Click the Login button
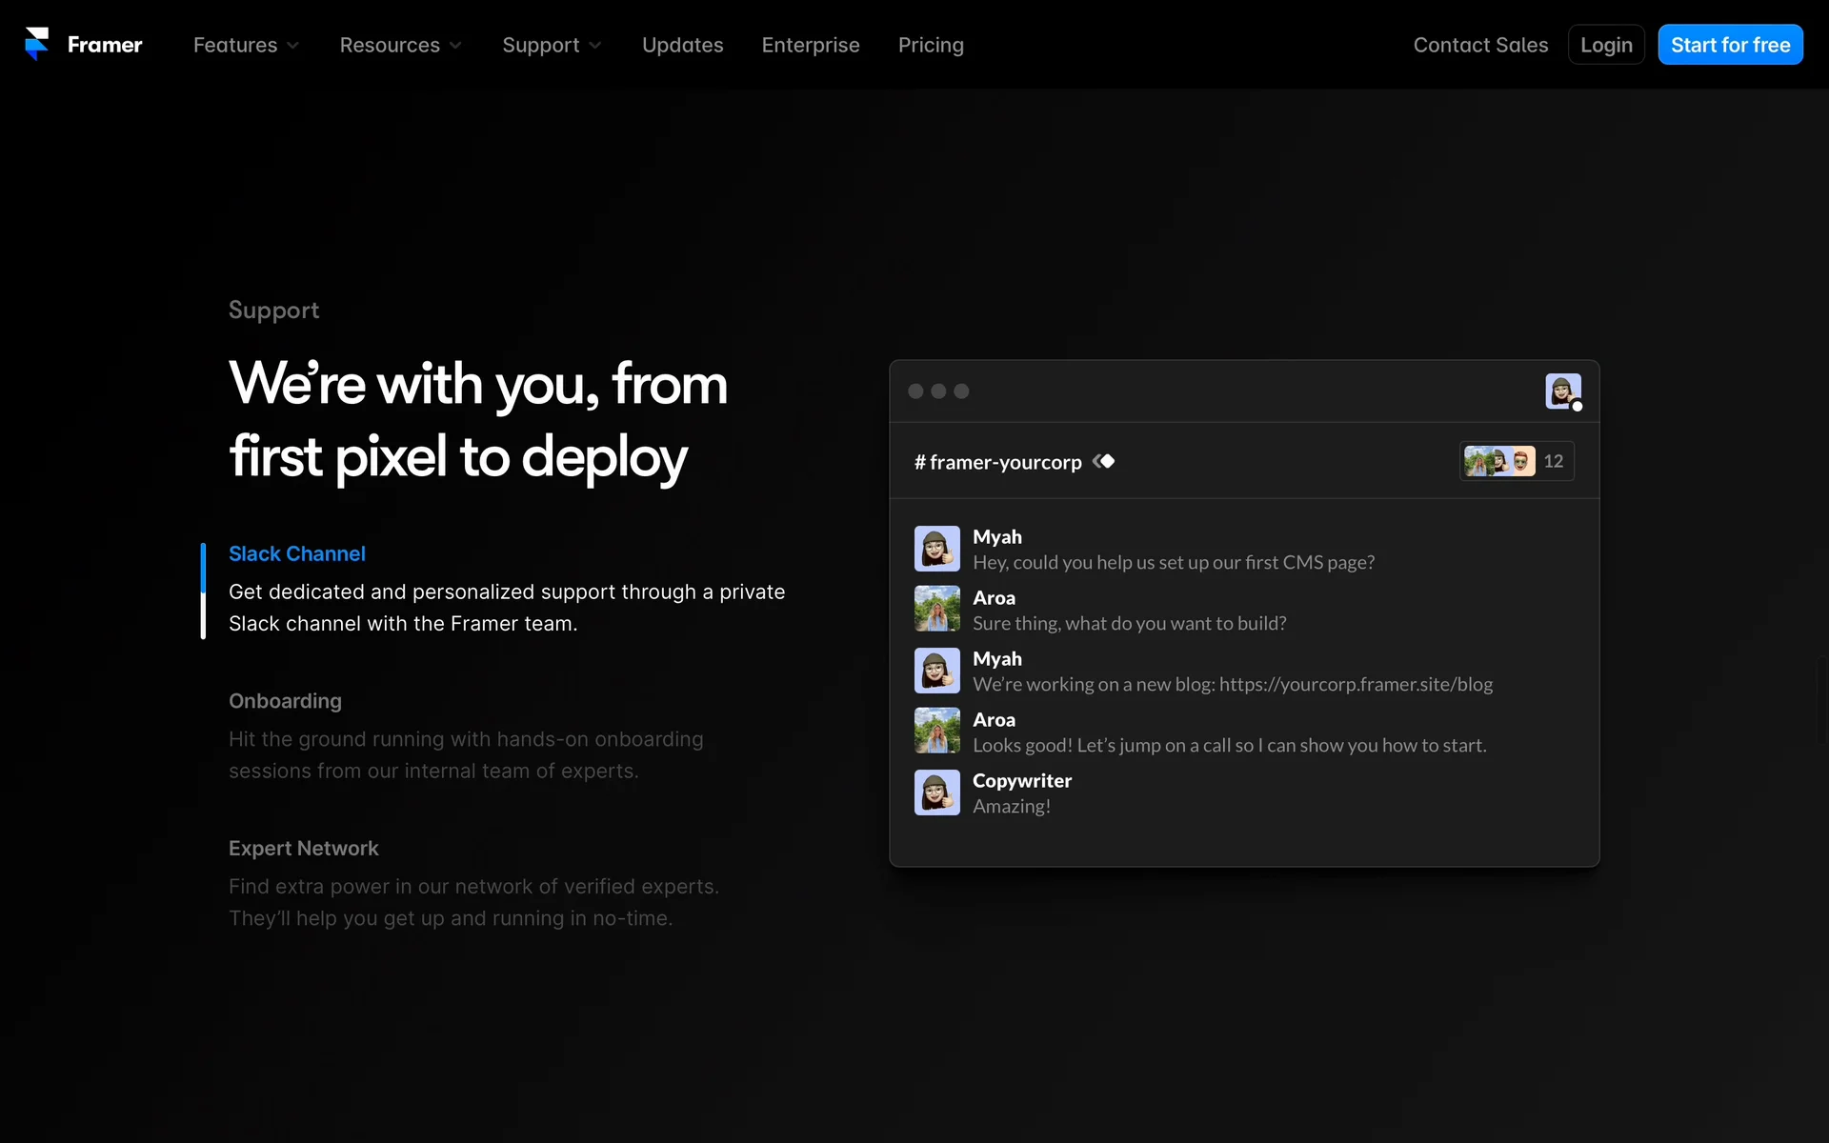 point(1605,45)
